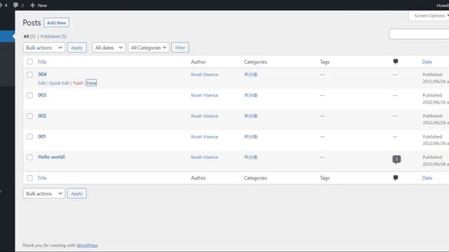Click author Noah Visence in Hello world! row
Image resolution: width=449 pixels, height=252 pixels.
coord(204,157)
